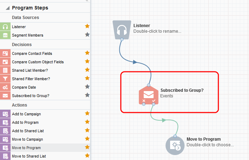Click the Segment Members label
The width and height of the screenshot is (249, 160).
27,35
